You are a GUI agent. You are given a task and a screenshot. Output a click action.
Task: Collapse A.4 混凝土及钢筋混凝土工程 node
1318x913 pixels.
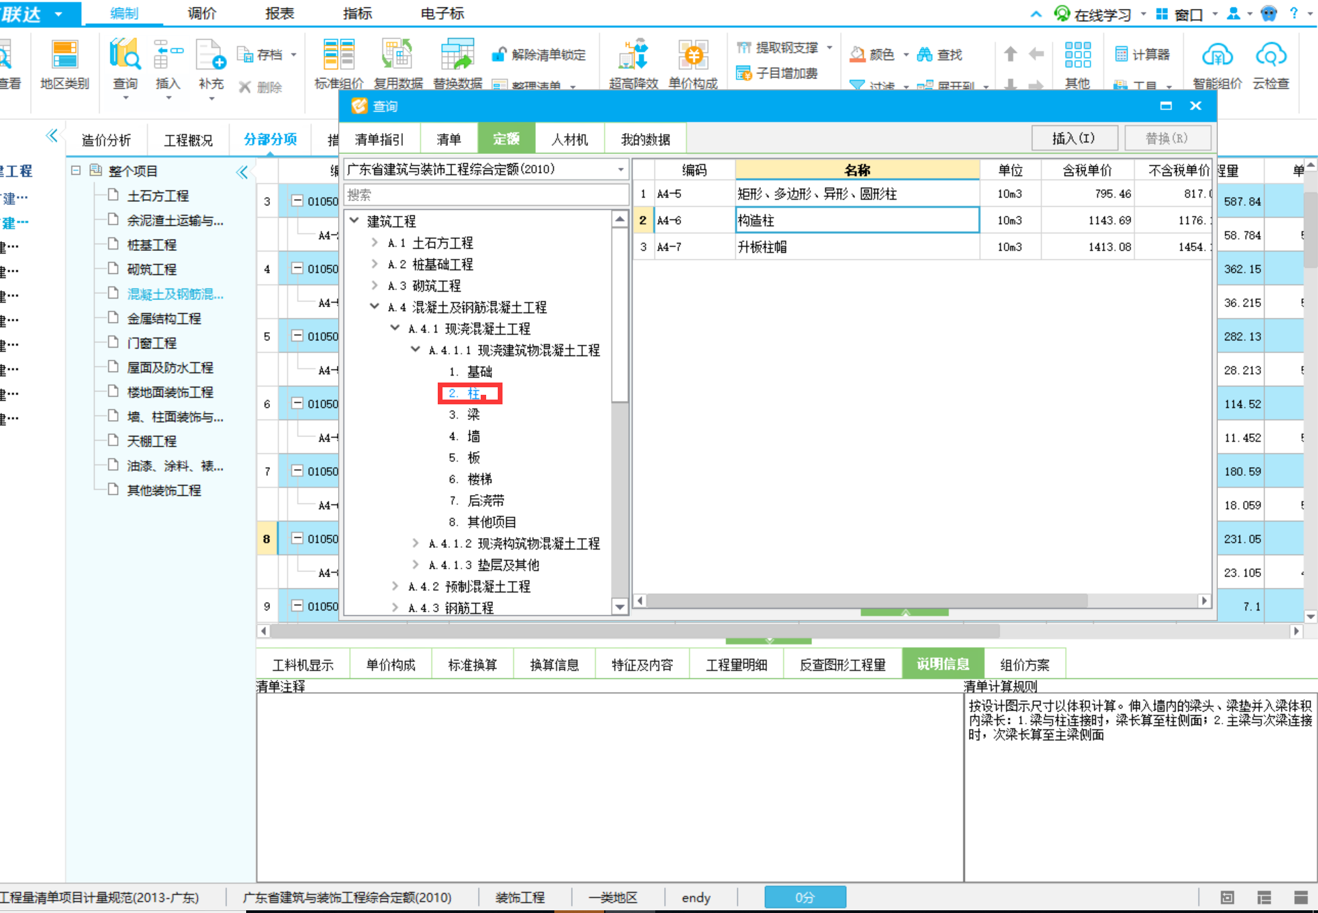pyautogui.click(x=374, y=306)
